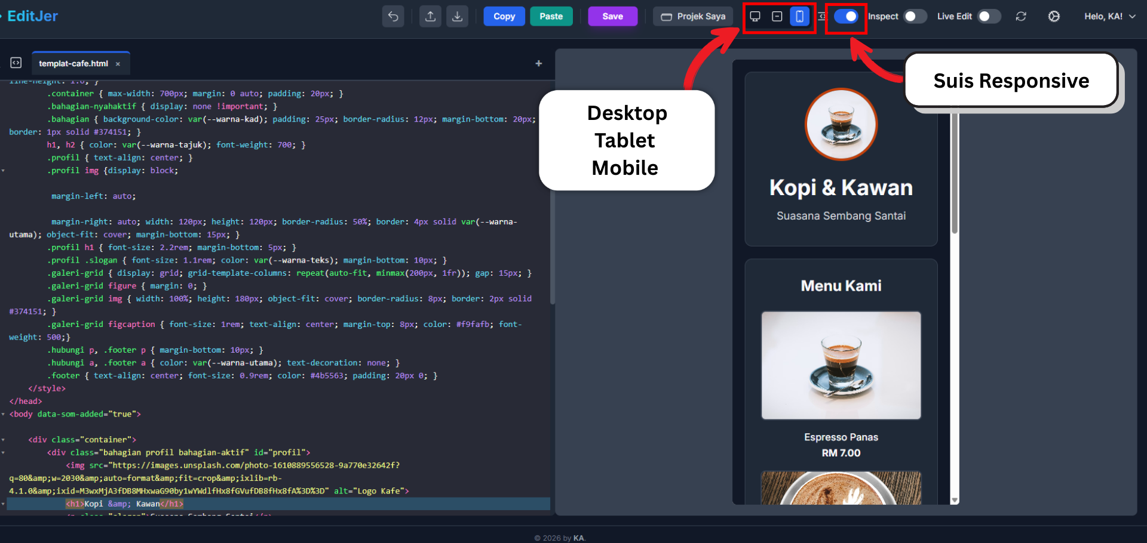Click the .bahagian-nyahaktif code line
This screenshot has width=1147, height=543.
(162, 106)
